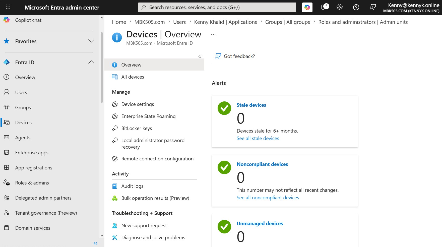Click the Favorites star icon
This screenshot has height=247, width=442.
(x=7, y=41)
